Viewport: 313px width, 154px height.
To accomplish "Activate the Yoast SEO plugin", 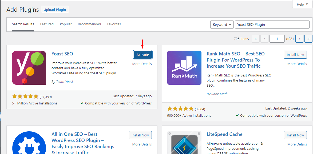I will [x=143, y=55].
